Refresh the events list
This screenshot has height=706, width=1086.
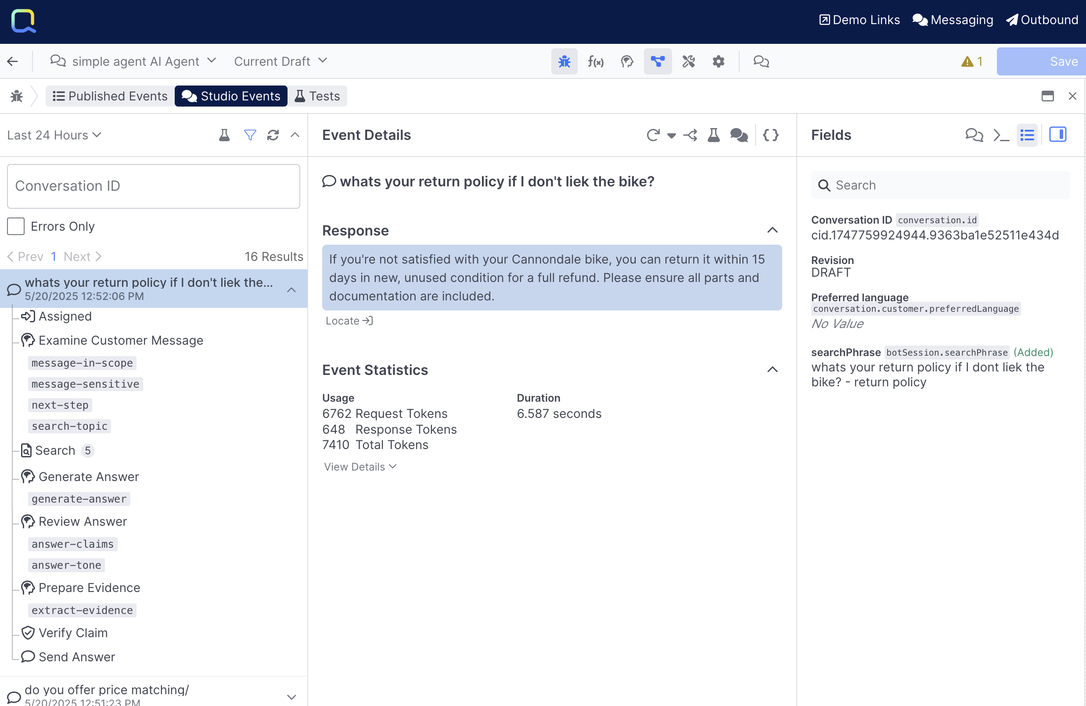click(x=273, y=135)
